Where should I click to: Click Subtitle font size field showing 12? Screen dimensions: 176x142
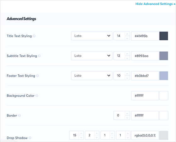(119, 56)
